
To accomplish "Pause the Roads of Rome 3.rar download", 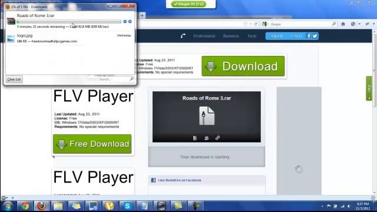I will 125,21.
